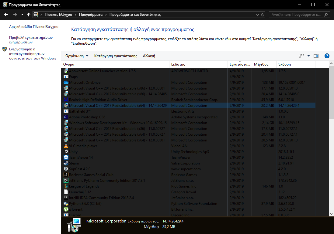Screen dimensions: 334x234
Task: Select Microsoft Visual C++ 2017 (x86) 14.14.26405 row
Action: (189, 94)
